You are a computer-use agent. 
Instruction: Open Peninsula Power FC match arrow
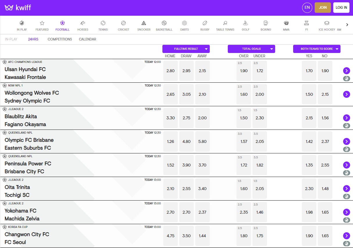[x=346, y=165]
